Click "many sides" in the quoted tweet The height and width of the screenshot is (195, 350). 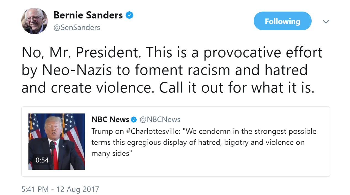[110, 153]
